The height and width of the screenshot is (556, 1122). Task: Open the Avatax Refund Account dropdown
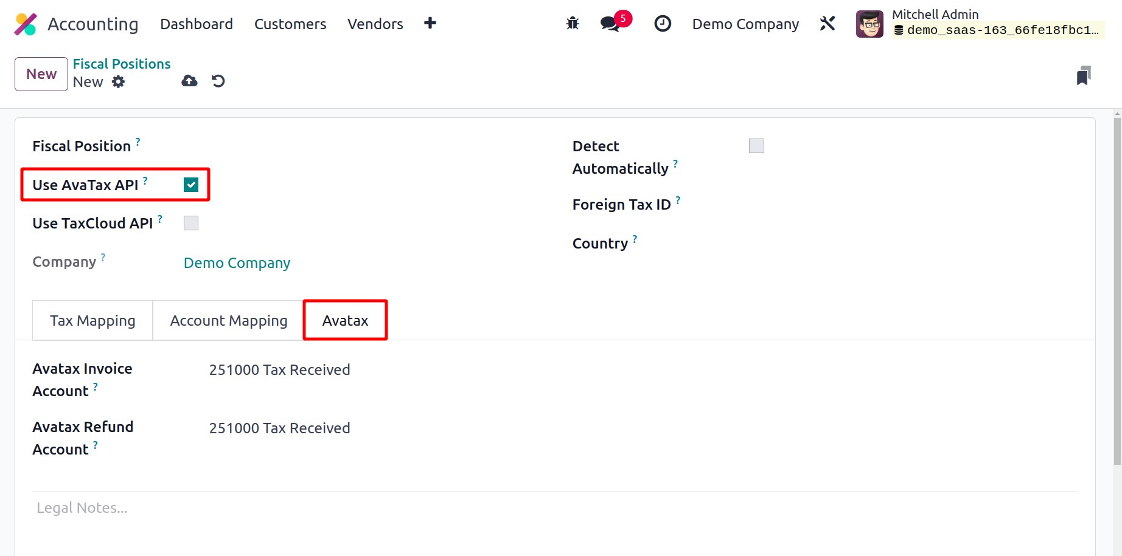pos(280,428)
